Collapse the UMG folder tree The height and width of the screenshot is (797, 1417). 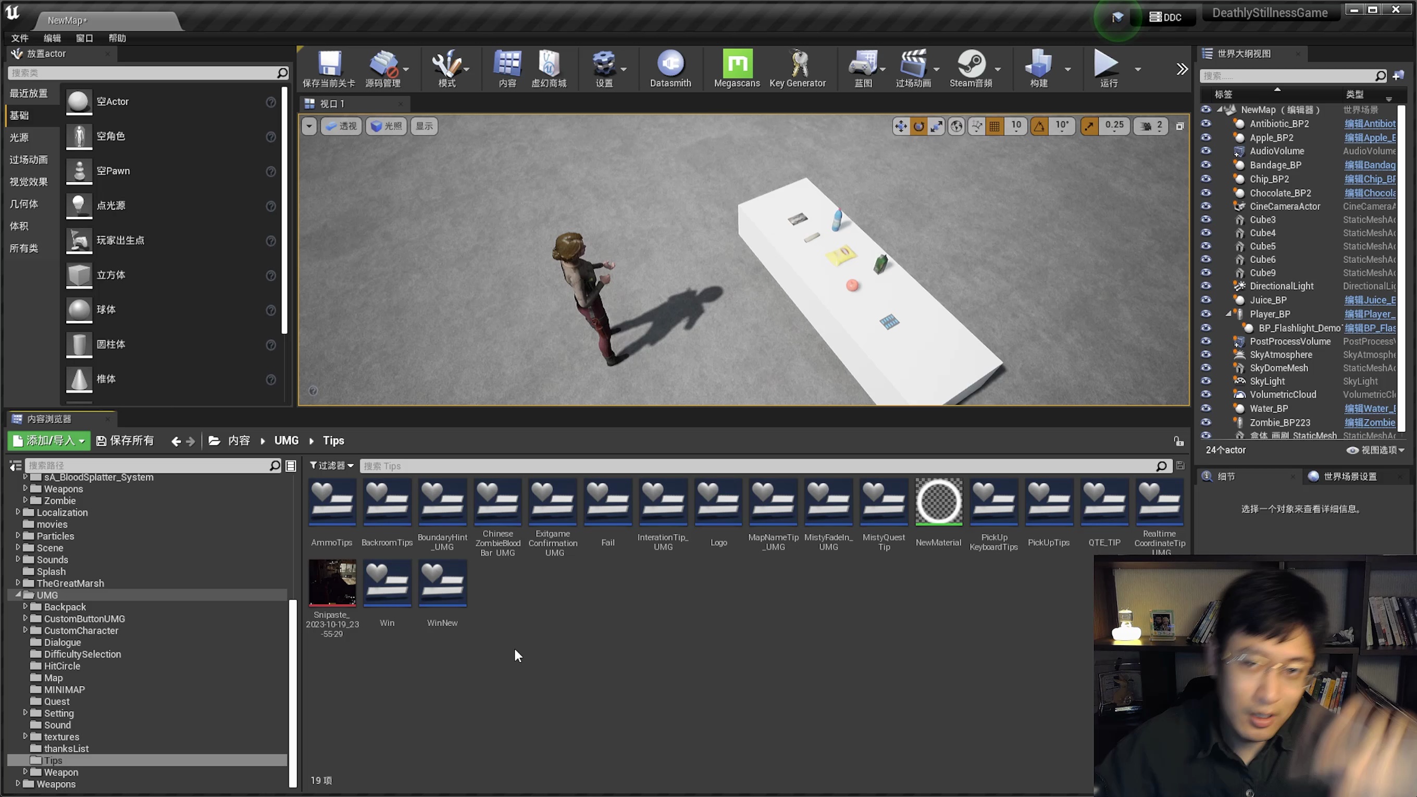[18, 594]
